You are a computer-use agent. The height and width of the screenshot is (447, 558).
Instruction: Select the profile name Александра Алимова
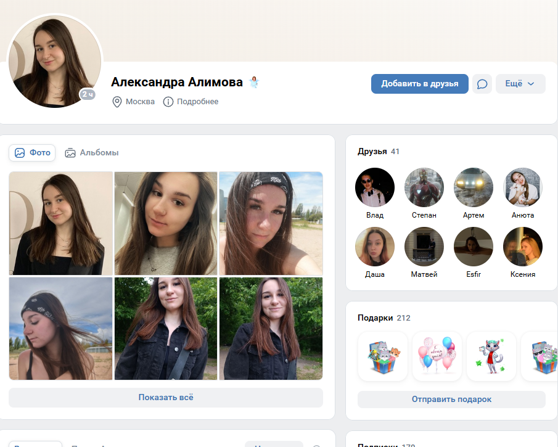click(176, 82)
